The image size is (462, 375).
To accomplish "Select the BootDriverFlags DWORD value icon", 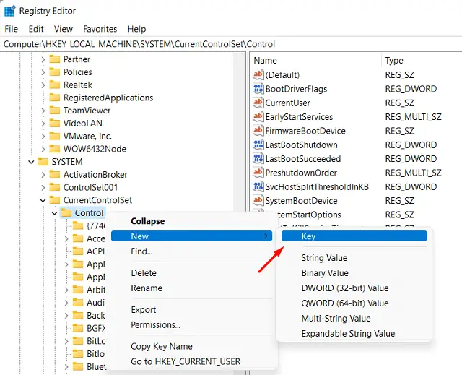I will [x=259, y=89].
